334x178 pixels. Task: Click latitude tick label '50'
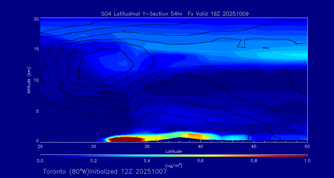pos(307,146)
